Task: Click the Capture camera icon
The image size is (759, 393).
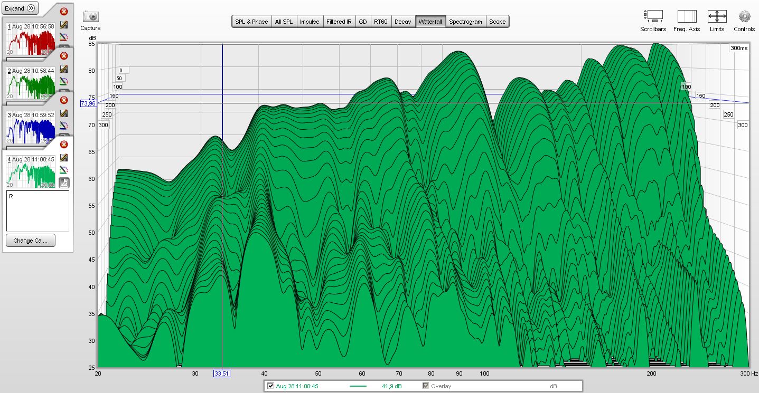Action: 90,16
